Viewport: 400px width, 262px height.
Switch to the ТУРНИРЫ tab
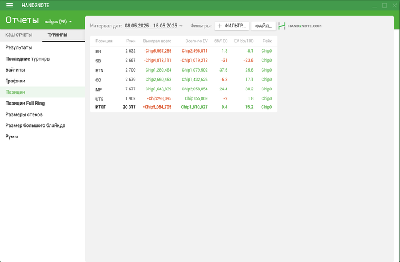click(x=57, y=35)
